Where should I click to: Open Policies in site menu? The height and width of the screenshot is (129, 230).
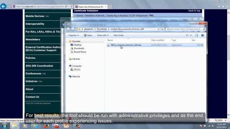point(30,58)
